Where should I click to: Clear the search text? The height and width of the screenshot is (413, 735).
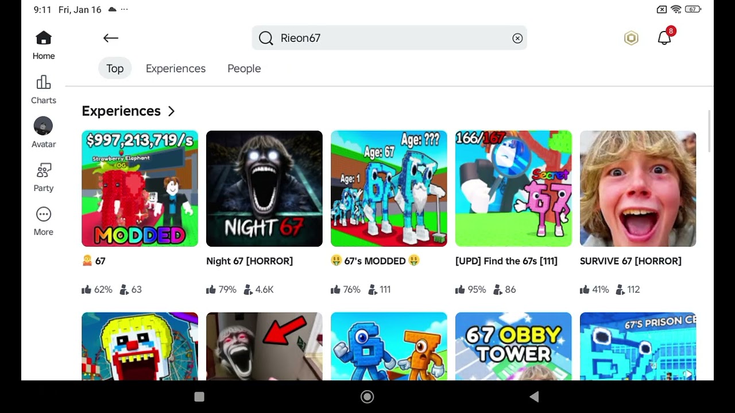[517, 38]
